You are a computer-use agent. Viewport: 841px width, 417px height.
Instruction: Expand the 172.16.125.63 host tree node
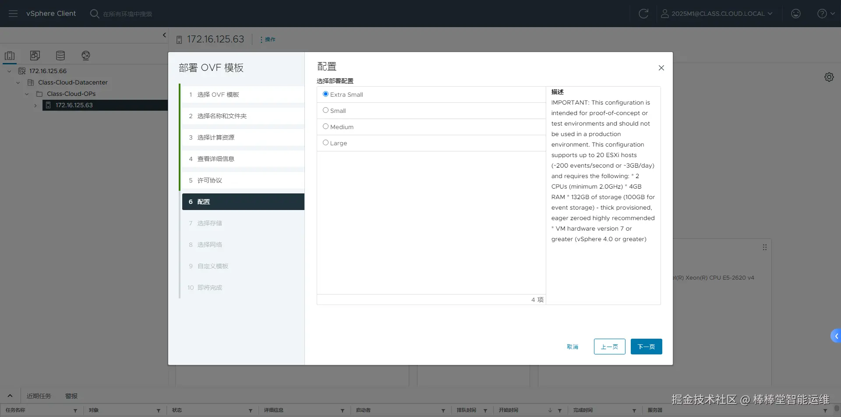click(35, 105)
